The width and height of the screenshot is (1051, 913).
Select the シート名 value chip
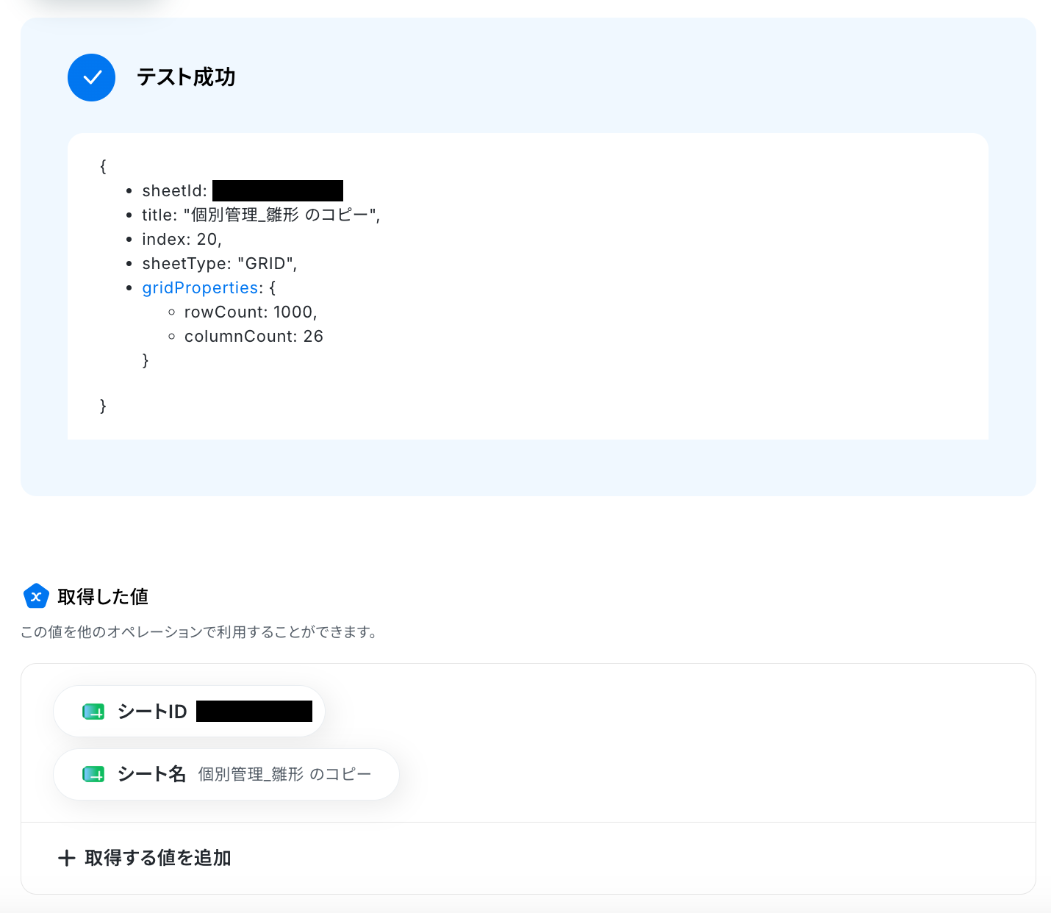(x=226, y=774)
